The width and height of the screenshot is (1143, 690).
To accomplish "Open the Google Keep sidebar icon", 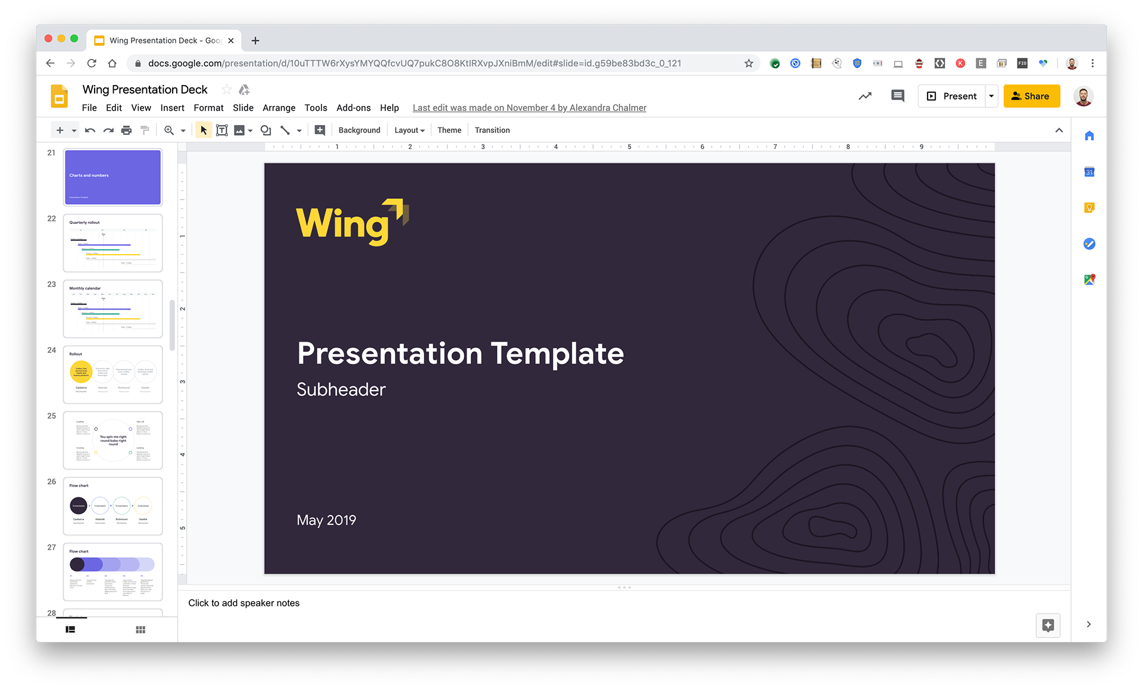I will click(1089, 208).
